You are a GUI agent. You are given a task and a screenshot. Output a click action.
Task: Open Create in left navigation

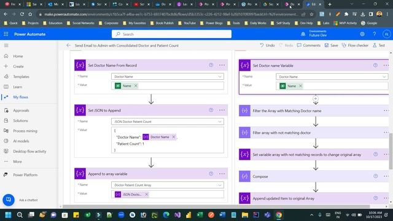18,66
